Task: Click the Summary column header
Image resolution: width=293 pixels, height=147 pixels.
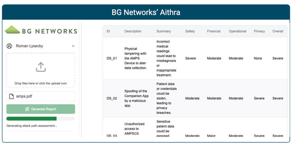Action: pyautogui.click(x=163, y=32)
